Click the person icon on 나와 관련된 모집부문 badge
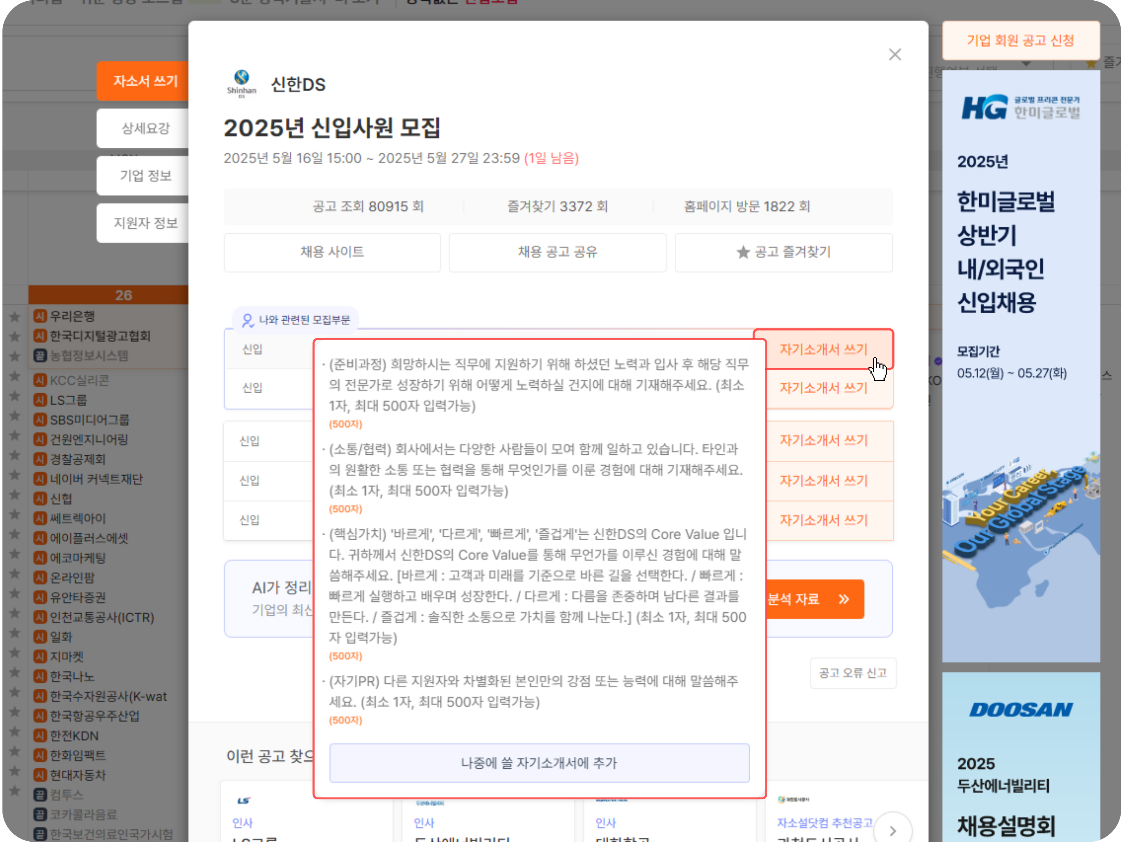Viewport: 1122px width, 842px height. [247, 320]
